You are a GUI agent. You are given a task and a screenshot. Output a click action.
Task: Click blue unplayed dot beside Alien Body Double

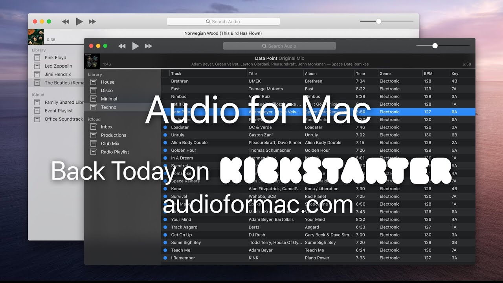(x=165, y=143)
